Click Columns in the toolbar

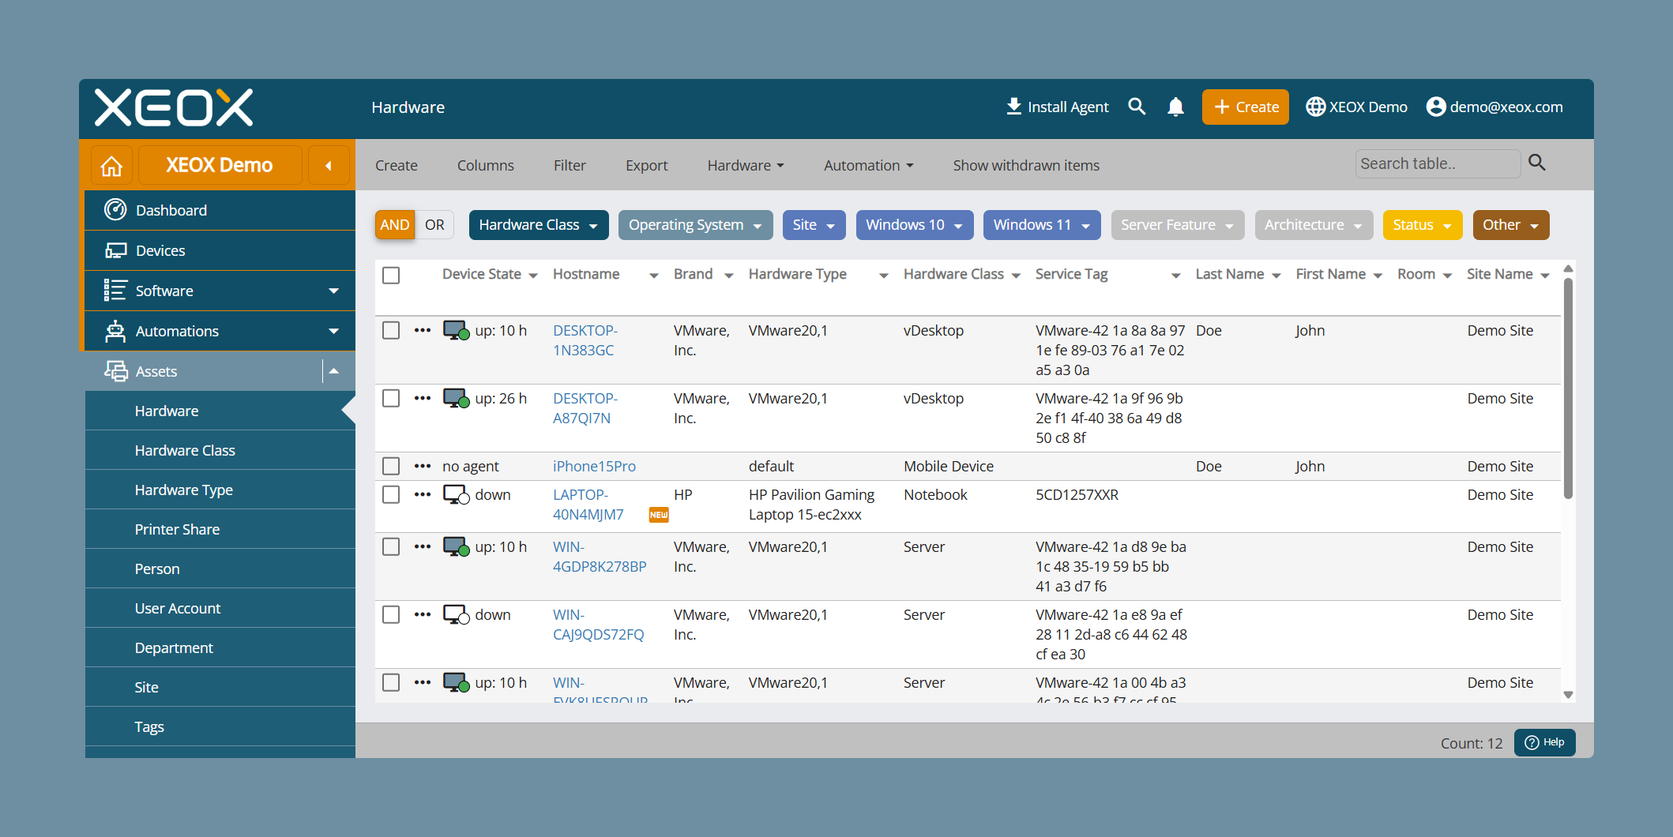pyautogui.click(x=485, y=165)
